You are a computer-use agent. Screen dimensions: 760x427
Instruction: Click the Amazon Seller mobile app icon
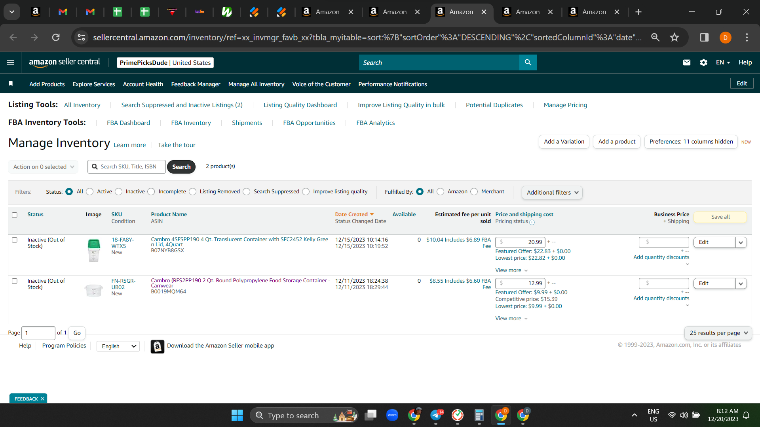click(157, 346)
